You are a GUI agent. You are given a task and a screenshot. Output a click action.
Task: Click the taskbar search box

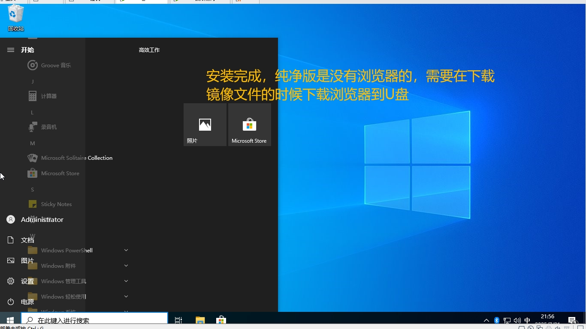pos(94,320)
